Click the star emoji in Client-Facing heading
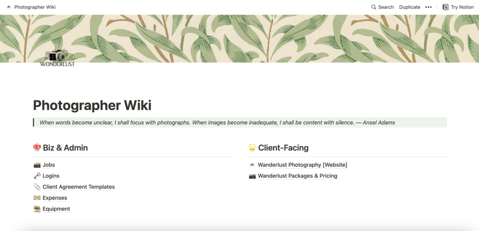Image resolution: width=479 pixels, height=231 pixels. pos(252,148)
